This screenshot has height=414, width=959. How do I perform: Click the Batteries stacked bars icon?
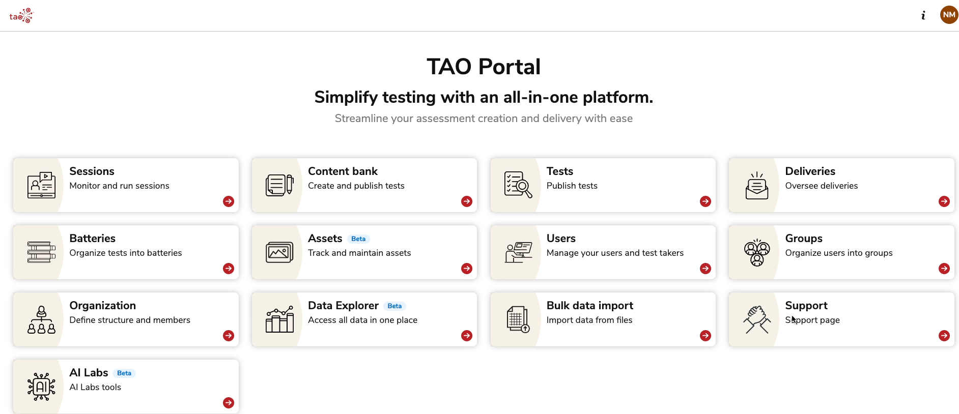(x=41, y=252)
